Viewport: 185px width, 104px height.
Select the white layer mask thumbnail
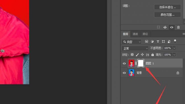coord(141,63)
